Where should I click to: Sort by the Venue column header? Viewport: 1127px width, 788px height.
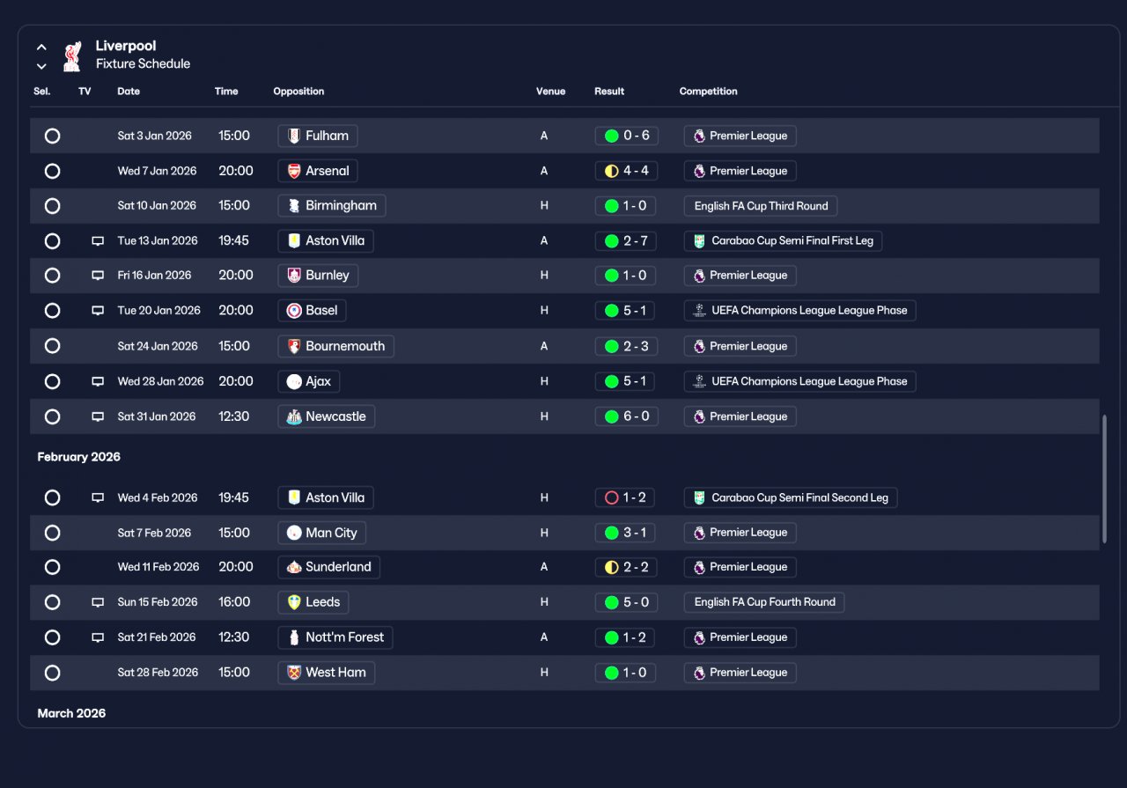tap(550, 92)
